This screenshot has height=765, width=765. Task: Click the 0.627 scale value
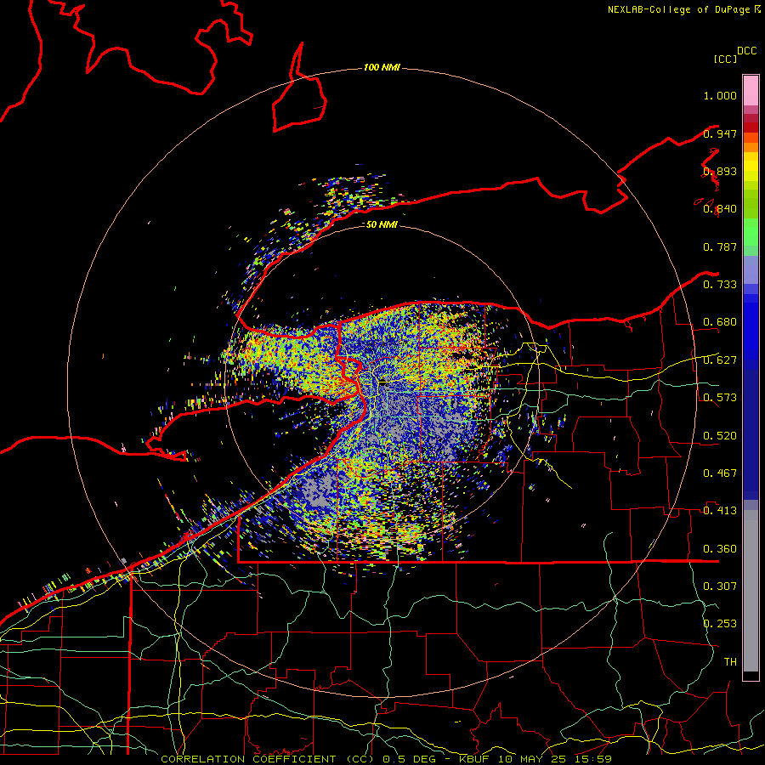point(720,360)
